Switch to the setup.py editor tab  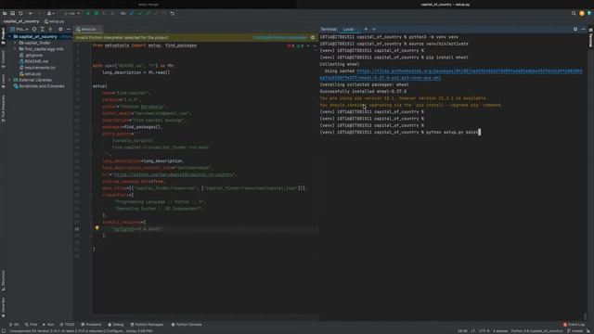click(x=88, y=29)
